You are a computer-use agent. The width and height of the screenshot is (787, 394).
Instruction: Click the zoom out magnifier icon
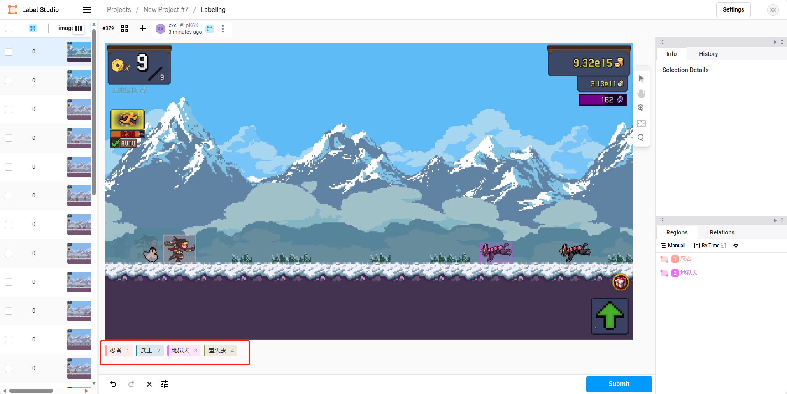pyautogui.click(x=641, y=138)
